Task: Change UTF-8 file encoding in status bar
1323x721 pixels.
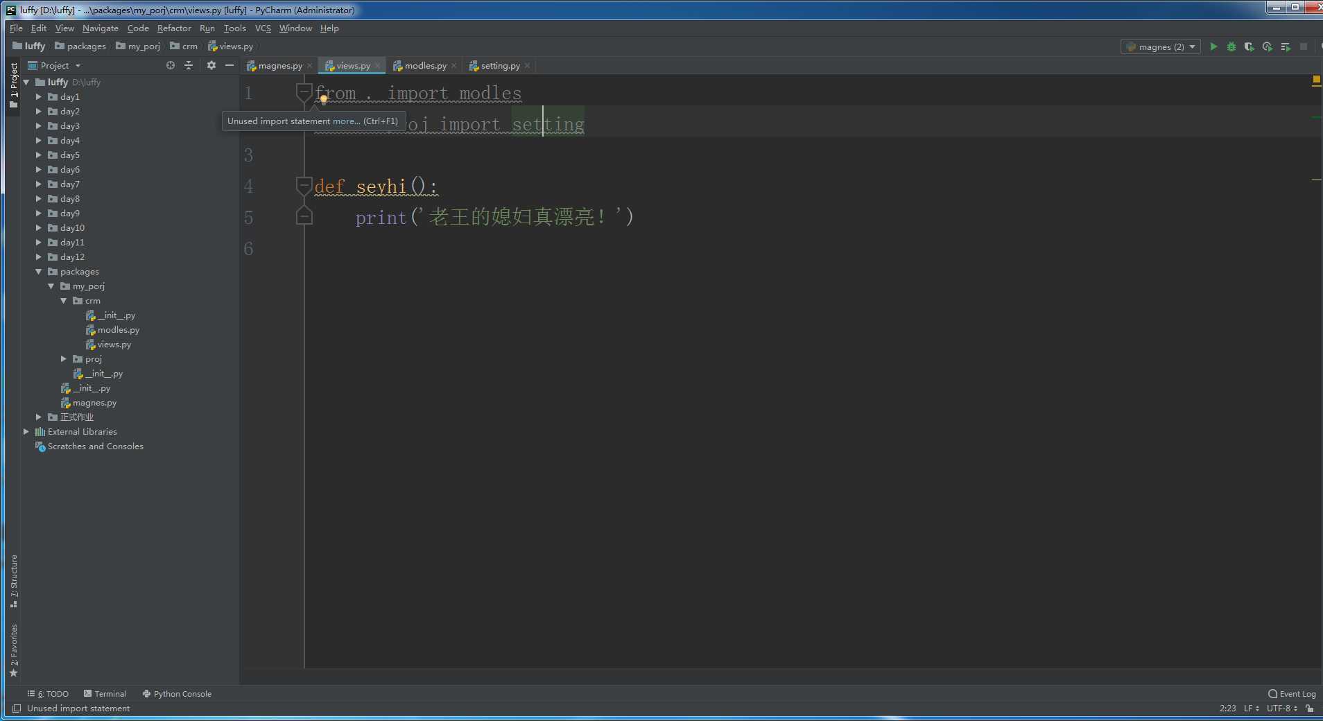Action: point(1281,708)
